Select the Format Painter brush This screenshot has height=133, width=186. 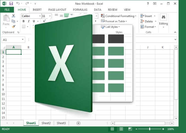point(13,27)
